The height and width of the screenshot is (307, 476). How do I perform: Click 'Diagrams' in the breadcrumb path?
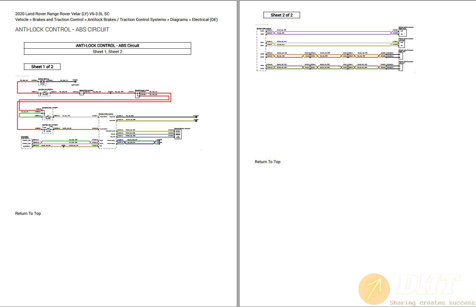[179, 20]
